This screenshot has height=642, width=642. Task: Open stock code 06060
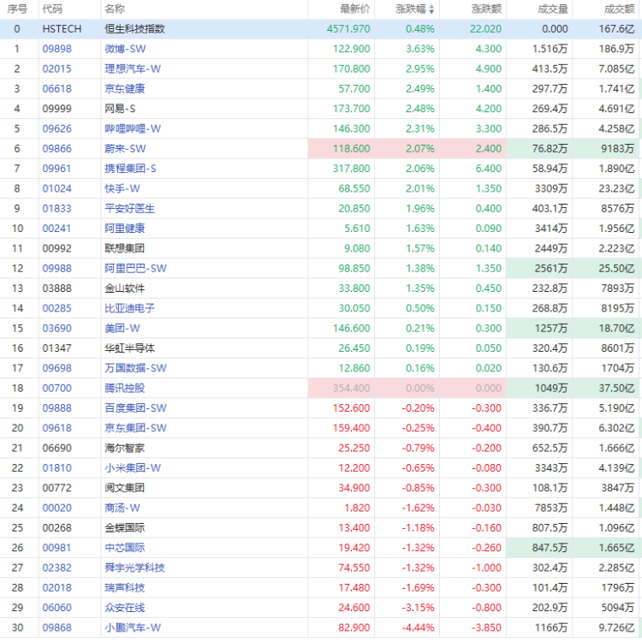(x=56, y=608)
